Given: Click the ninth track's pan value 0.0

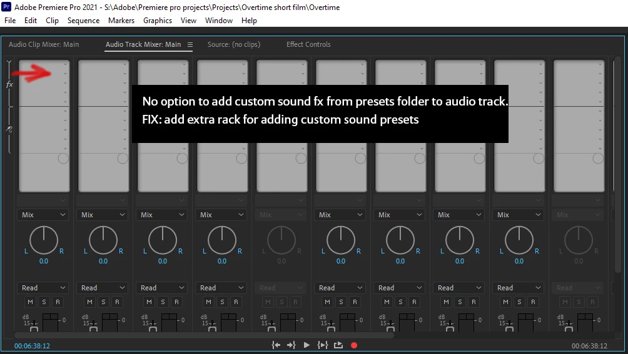Looking at the screenshot, I should [519, 261].
